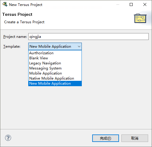Open the Template combo box
The height and width of the screenshot is (147, 152).
pos(55,47)
